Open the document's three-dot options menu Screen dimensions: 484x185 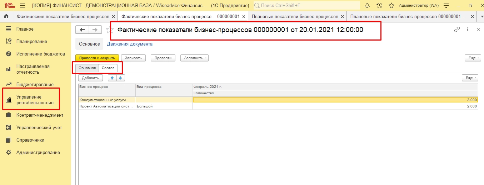click(x=468, y=30)
